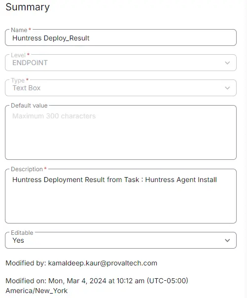
Task: Click the America/New_York timezone text
Action: 36,291
